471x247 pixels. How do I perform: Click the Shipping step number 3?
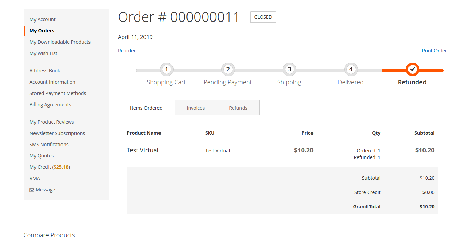tap(289, 69)
